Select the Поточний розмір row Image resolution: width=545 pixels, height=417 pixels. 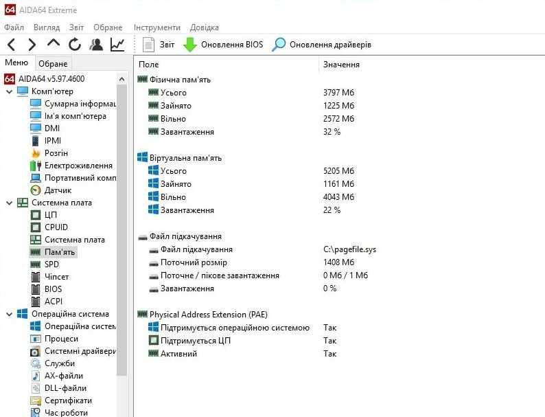(194, 262)
